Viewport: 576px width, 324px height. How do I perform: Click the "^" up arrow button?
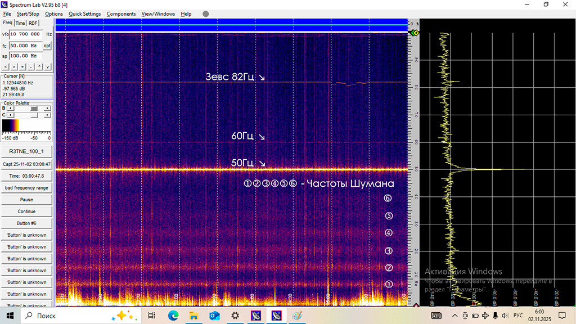tap(39, 66)
